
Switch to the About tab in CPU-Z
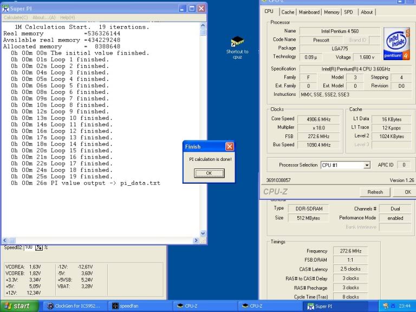click(367, 12)
